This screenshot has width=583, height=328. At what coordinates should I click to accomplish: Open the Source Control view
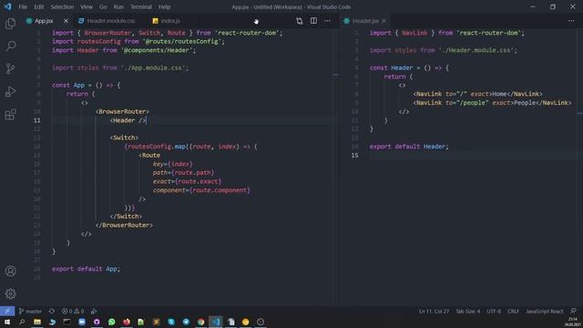pyautogui.click(x=10, y=69)
